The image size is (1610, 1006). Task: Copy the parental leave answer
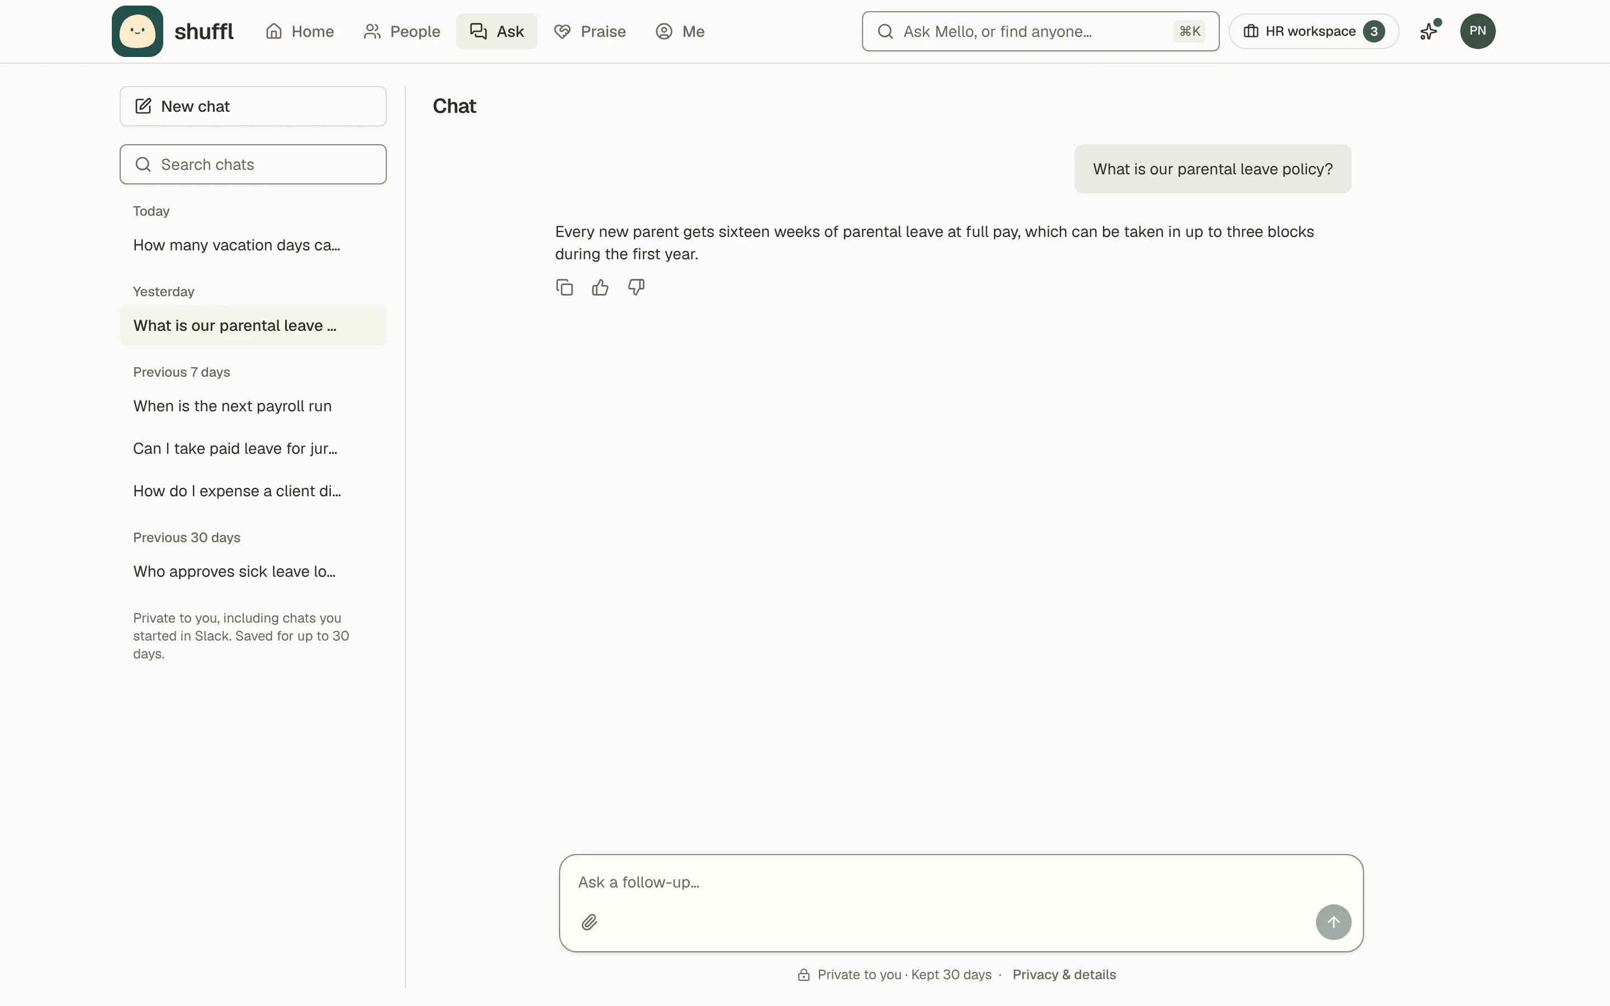click(x=564, y=287)
